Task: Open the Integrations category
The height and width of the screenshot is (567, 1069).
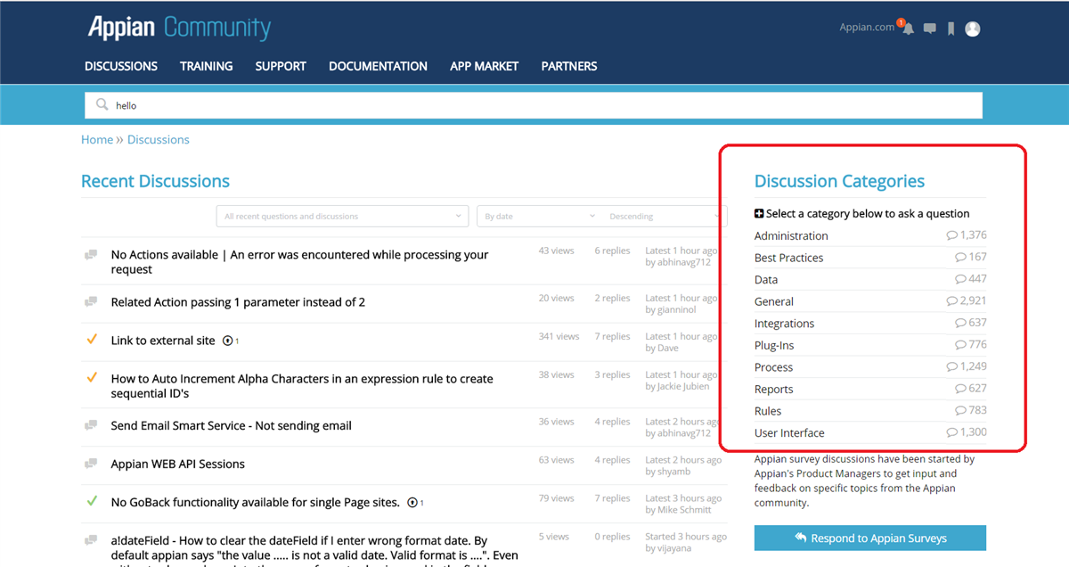Action: pos(784,324)
